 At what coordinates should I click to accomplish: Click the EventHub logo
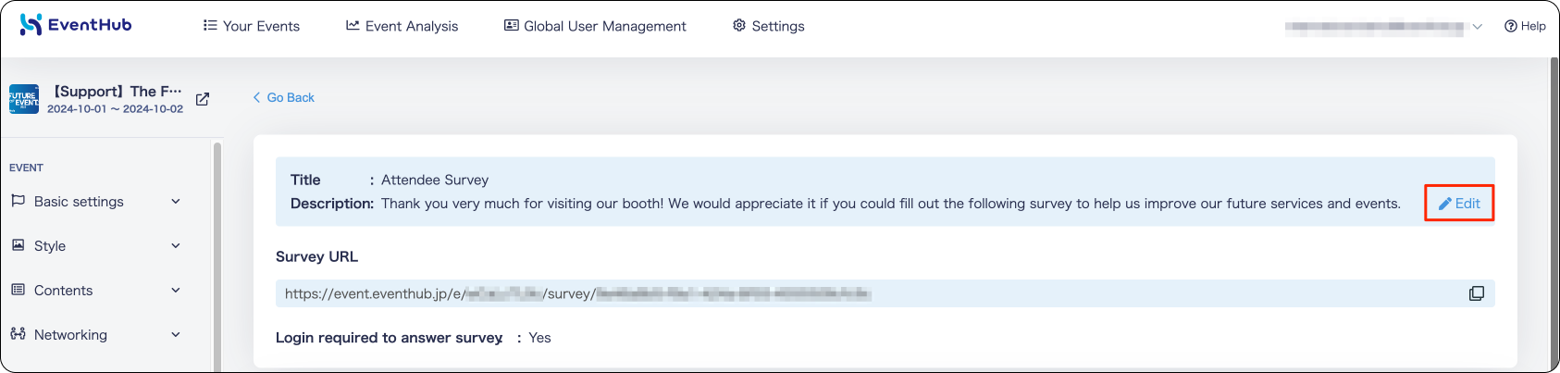76,25
